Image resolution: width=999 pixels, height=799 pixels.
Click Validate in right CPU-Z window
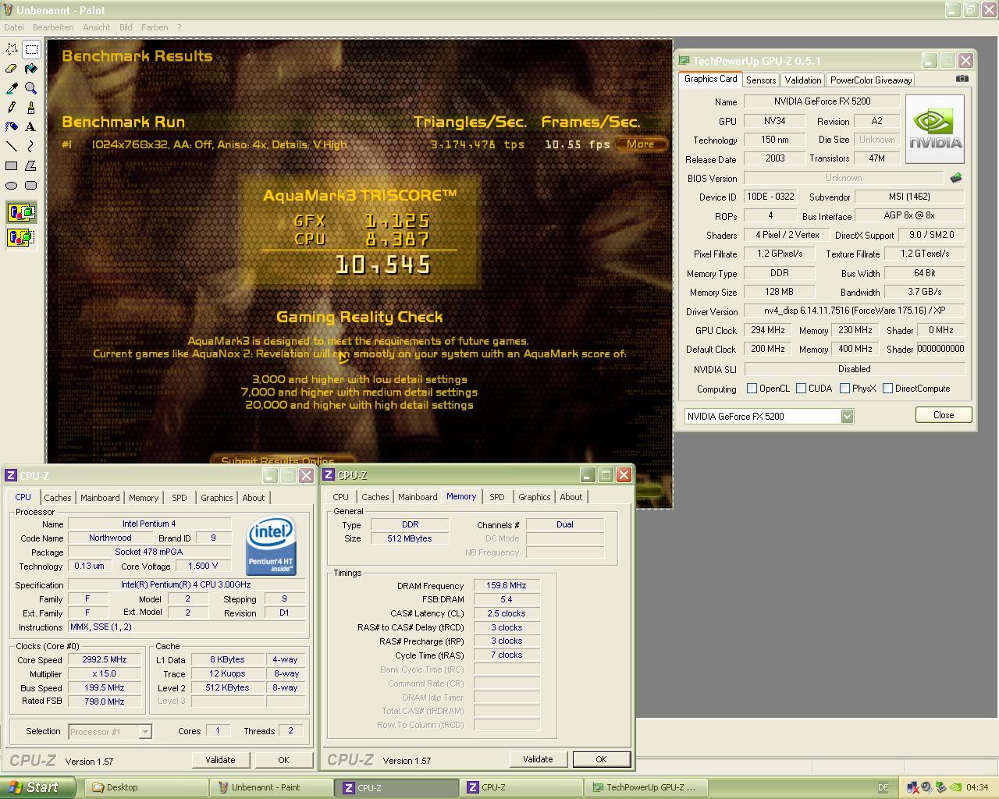[538, 759]
